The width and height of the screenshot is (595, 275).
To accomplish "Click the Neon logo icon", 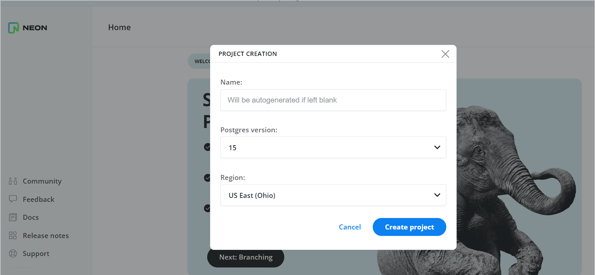I will pyautogui.click(x=13, y=28).
